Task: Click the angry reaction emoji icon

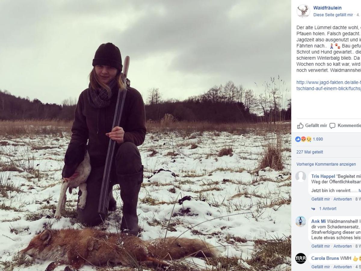Action: point(303,139)
